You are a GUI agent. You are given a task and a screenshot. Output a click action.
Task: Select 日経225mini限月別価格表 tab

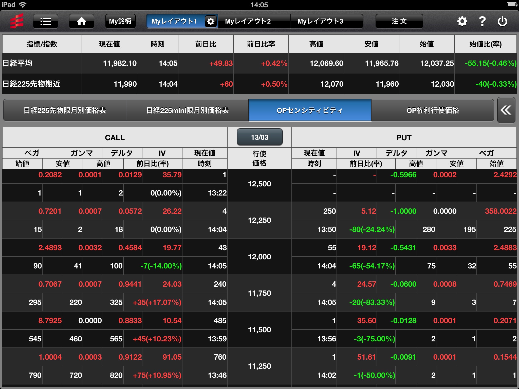click(187, 110)
